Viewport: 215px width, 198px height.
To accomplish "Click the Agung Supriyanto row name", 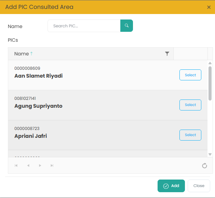I will click(38, 106).
